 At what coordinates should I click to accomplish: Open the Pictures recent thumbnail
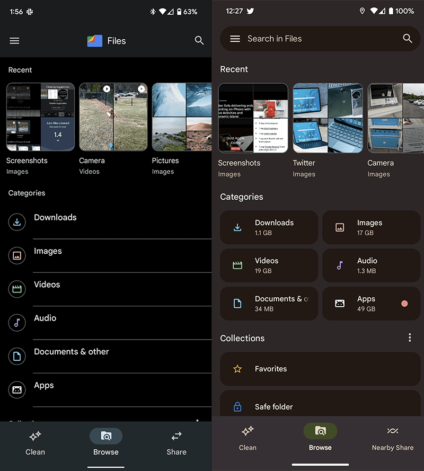click(181, 117)
